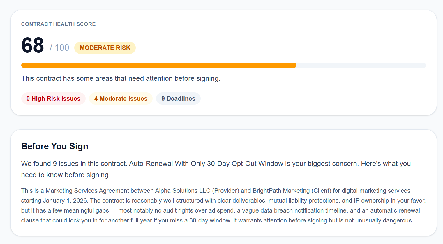Viewport: 443px width, 244px height.
Task: Select the 4 Moderate Issues pill
Action: [x=121, y=99]
